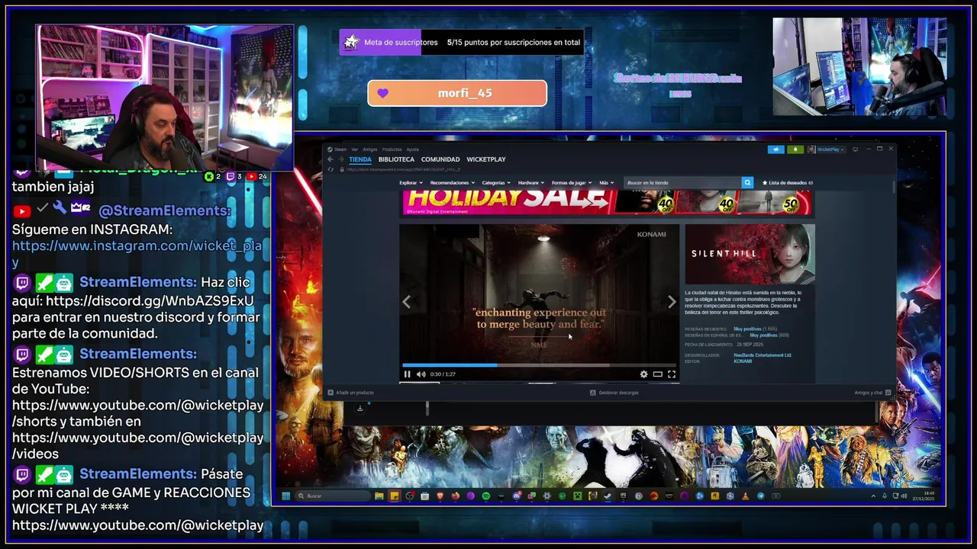Click the taskbar Buscar search box
This screenshot has width=977, height=549.
click(x=333, y=496)
